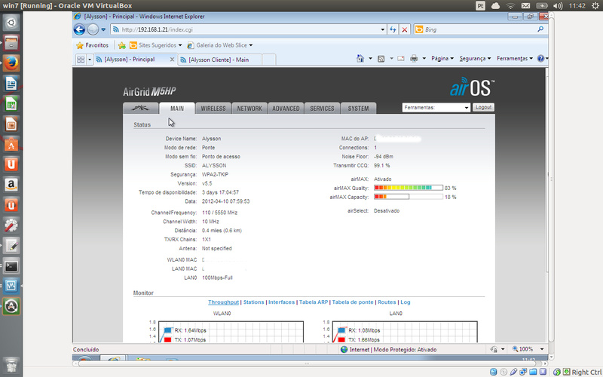The image size is (603, 377).
Task: Click the IE help question mark icon
Action: (x=540, y=59)
